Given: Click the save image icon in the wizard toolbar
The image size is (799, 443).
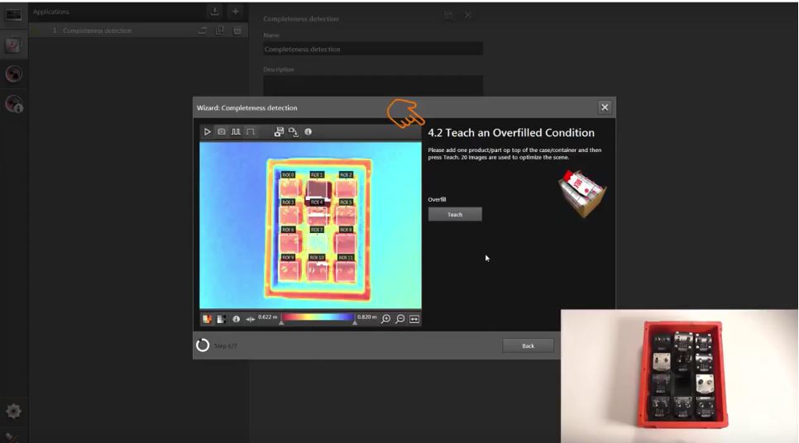Looking at the screenshot, I should click(x=279, y=132).
